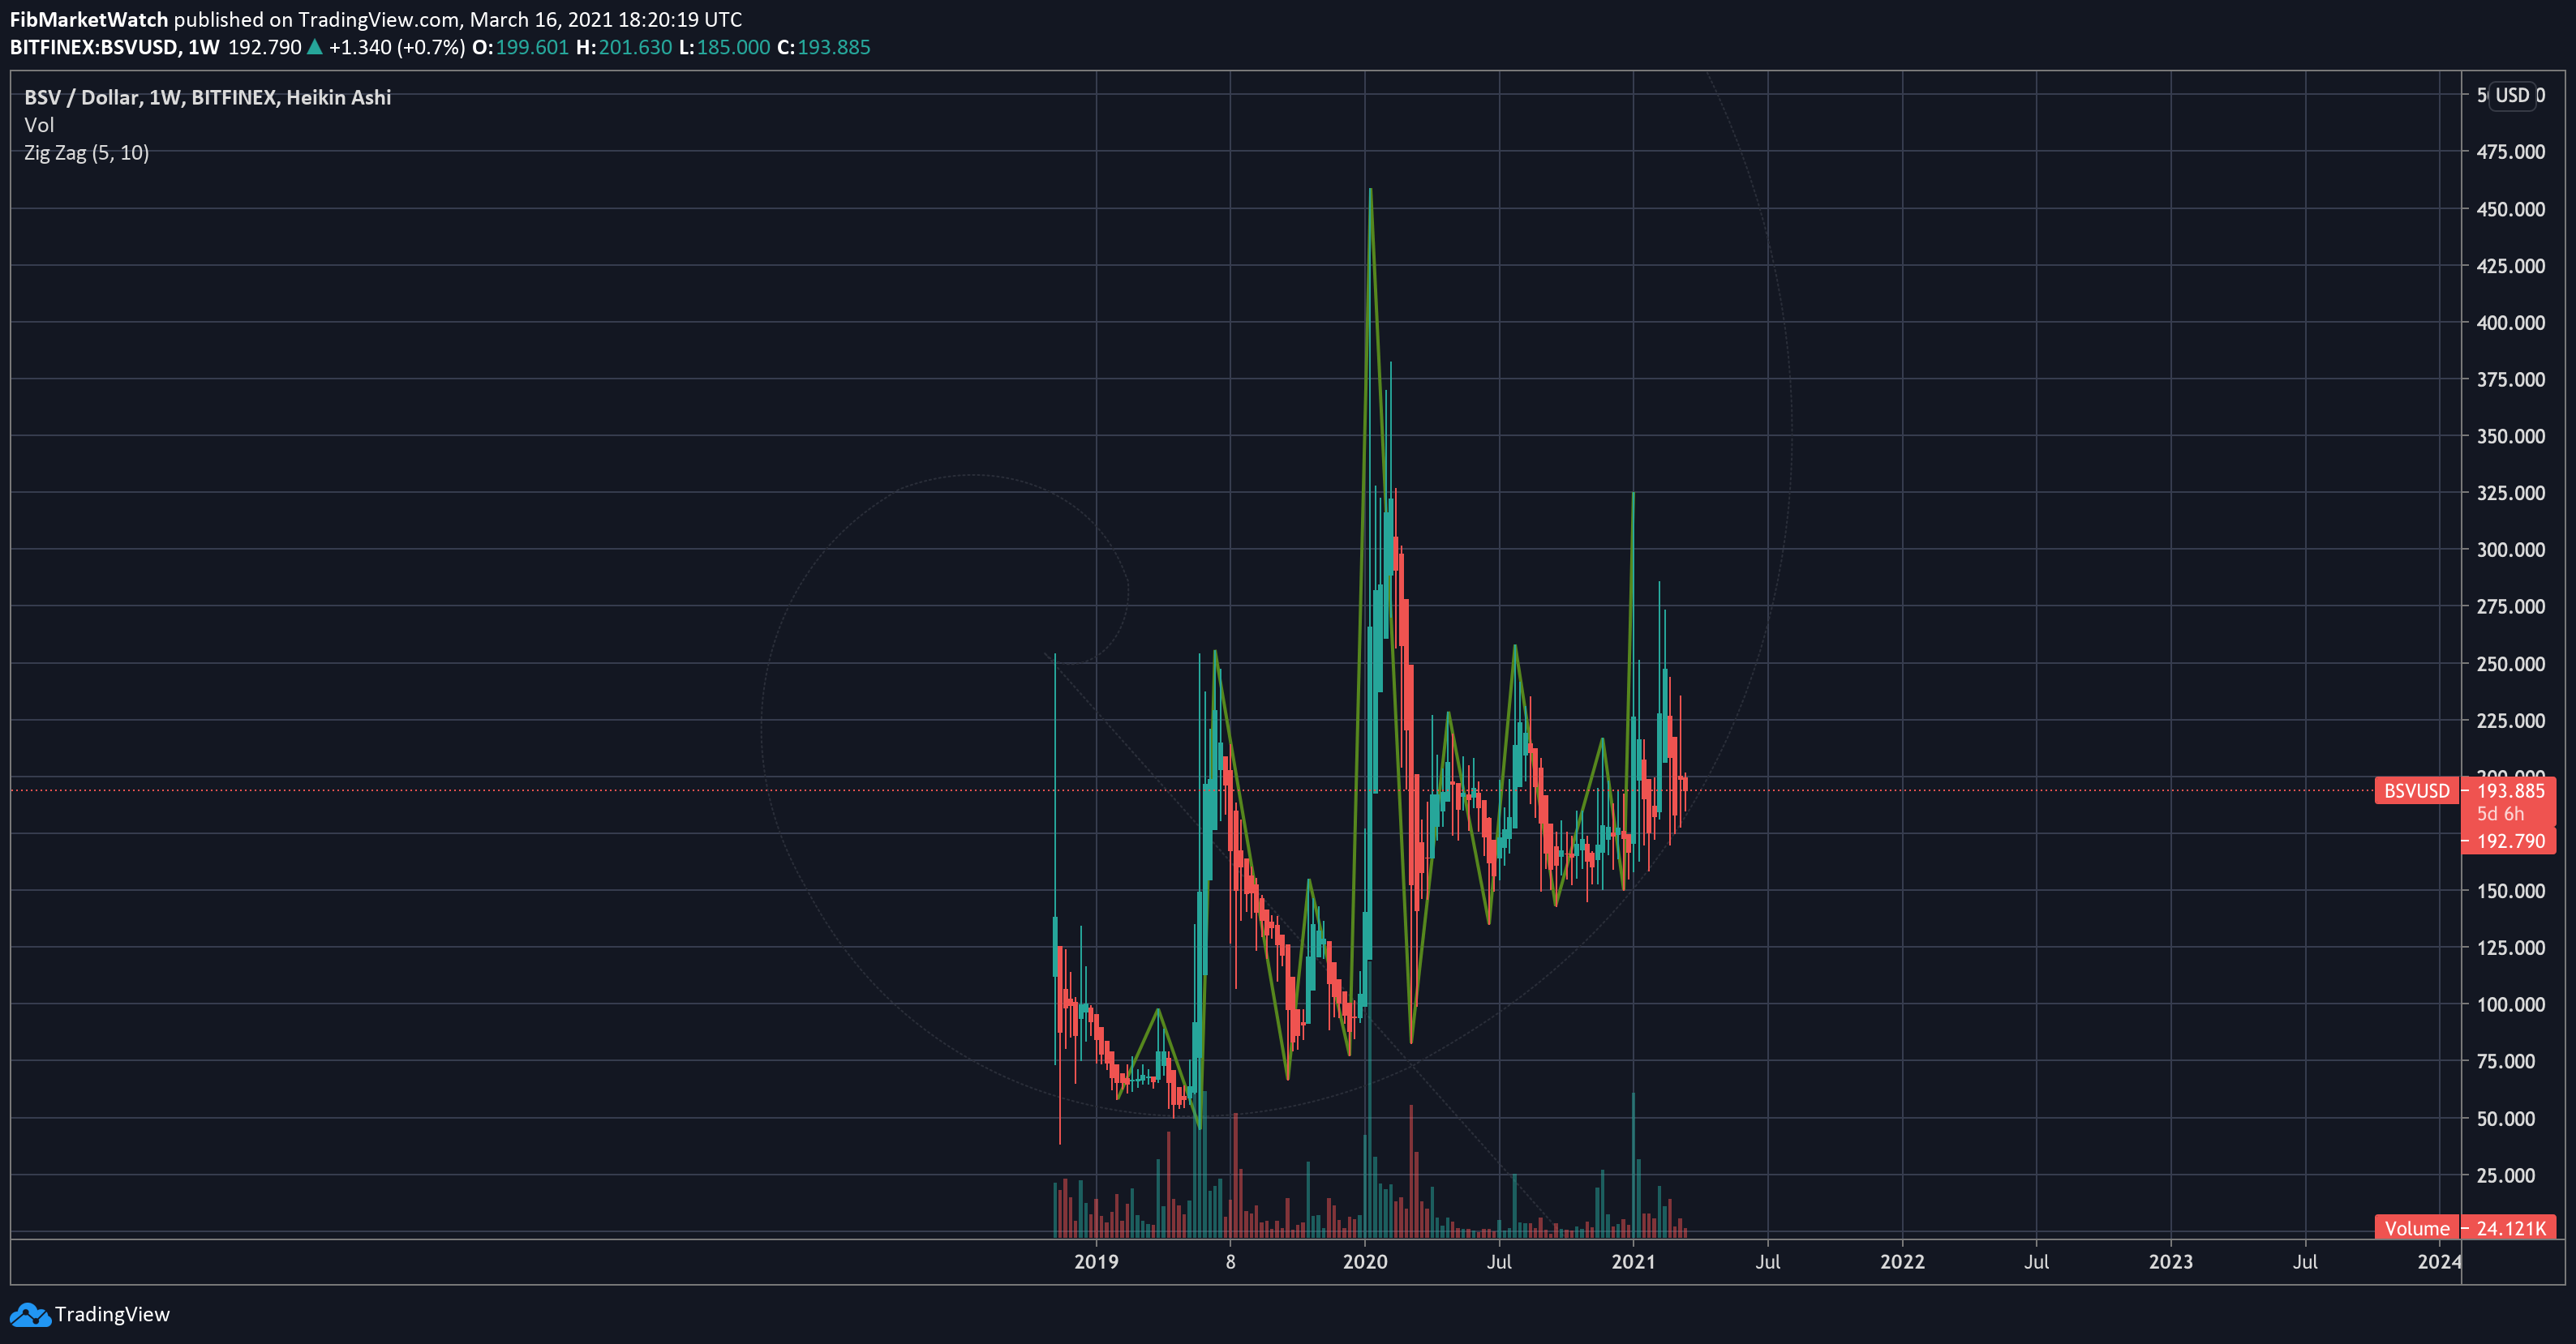This screenshot has height=1344, width=2576.
Task: Click the 2019 label on the time axis
Action: coord(1096,1261)
